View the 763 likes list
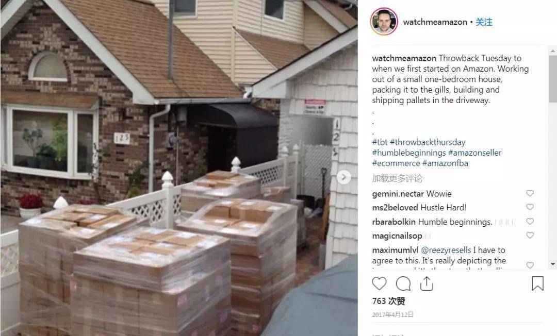This screenshot has height=336, width=557. (x=389, y=301)
